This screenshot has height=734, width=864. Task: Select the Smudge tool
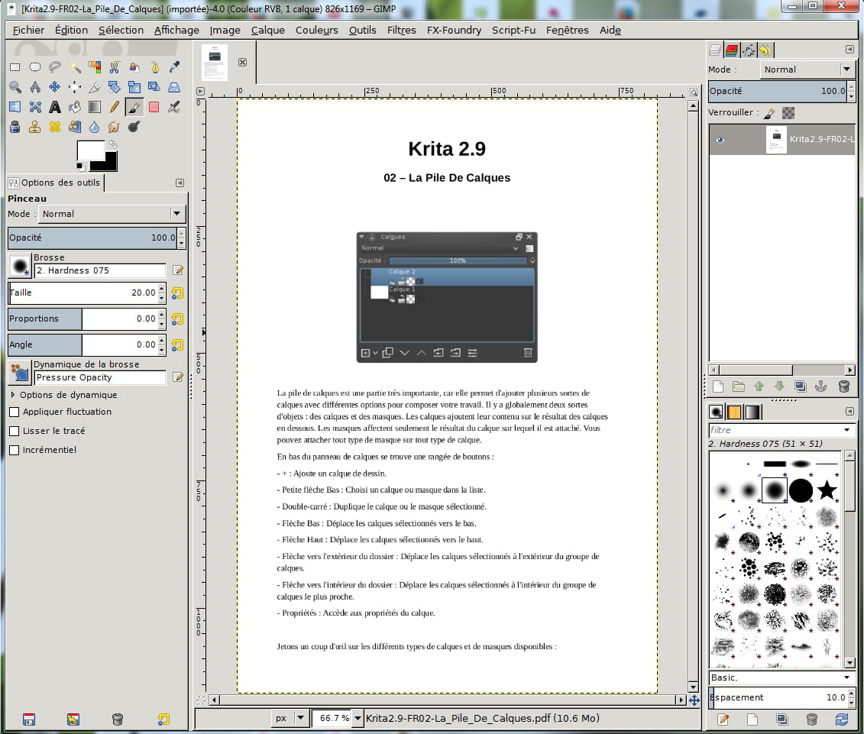(x=114, y=127)
